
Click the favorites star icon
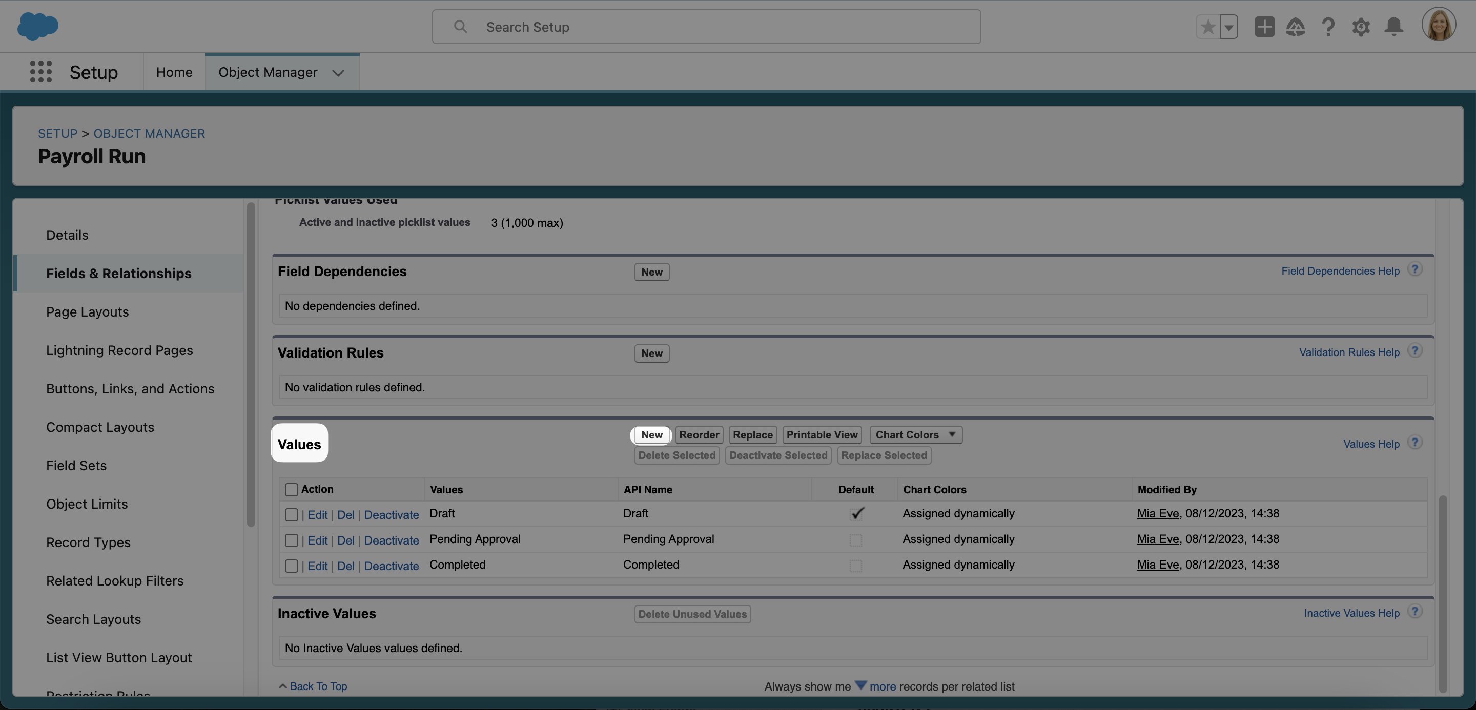(1208, 27)
